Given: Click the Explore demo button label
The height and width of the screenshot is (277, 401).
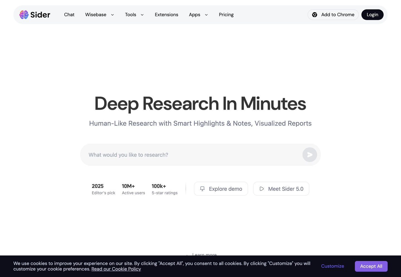Looking at the screenshot, I should [x=226, y=189].
